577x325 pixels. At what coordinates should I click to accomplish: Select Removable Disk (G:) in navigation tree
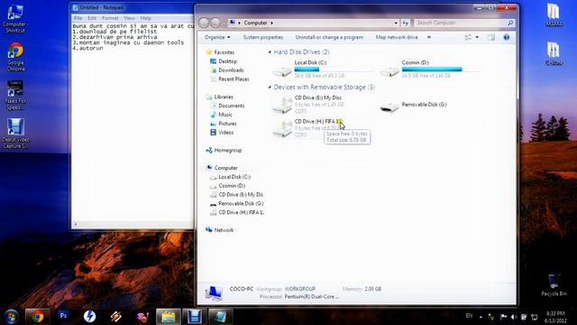click(241, 203)
